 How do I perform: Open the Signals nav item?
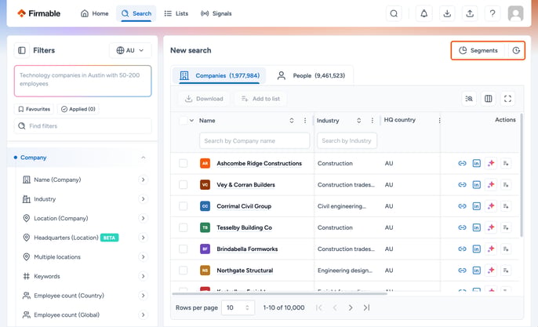[x=216, y=13]
